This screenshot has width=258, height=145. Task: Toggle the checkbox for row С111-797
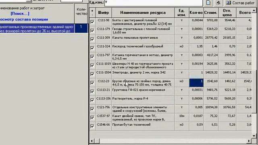click(92, 57)
